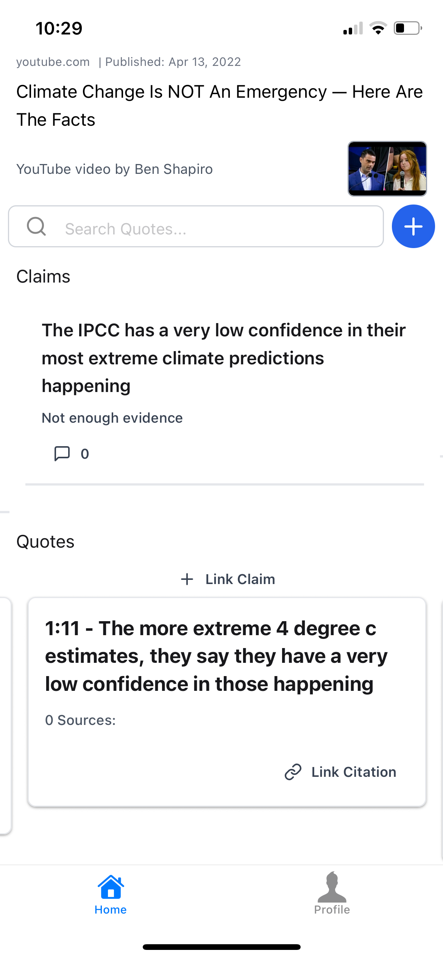Switch to the Home tab
443x959 pixels.
coord(111,894)
